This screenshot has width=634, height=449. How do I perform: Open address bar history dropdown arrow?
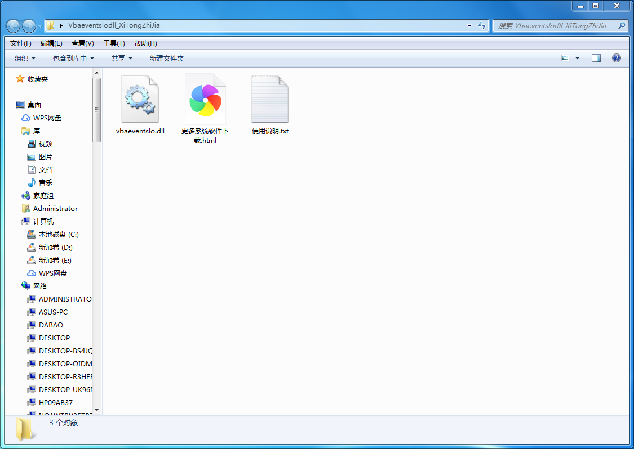coord(469,25)
